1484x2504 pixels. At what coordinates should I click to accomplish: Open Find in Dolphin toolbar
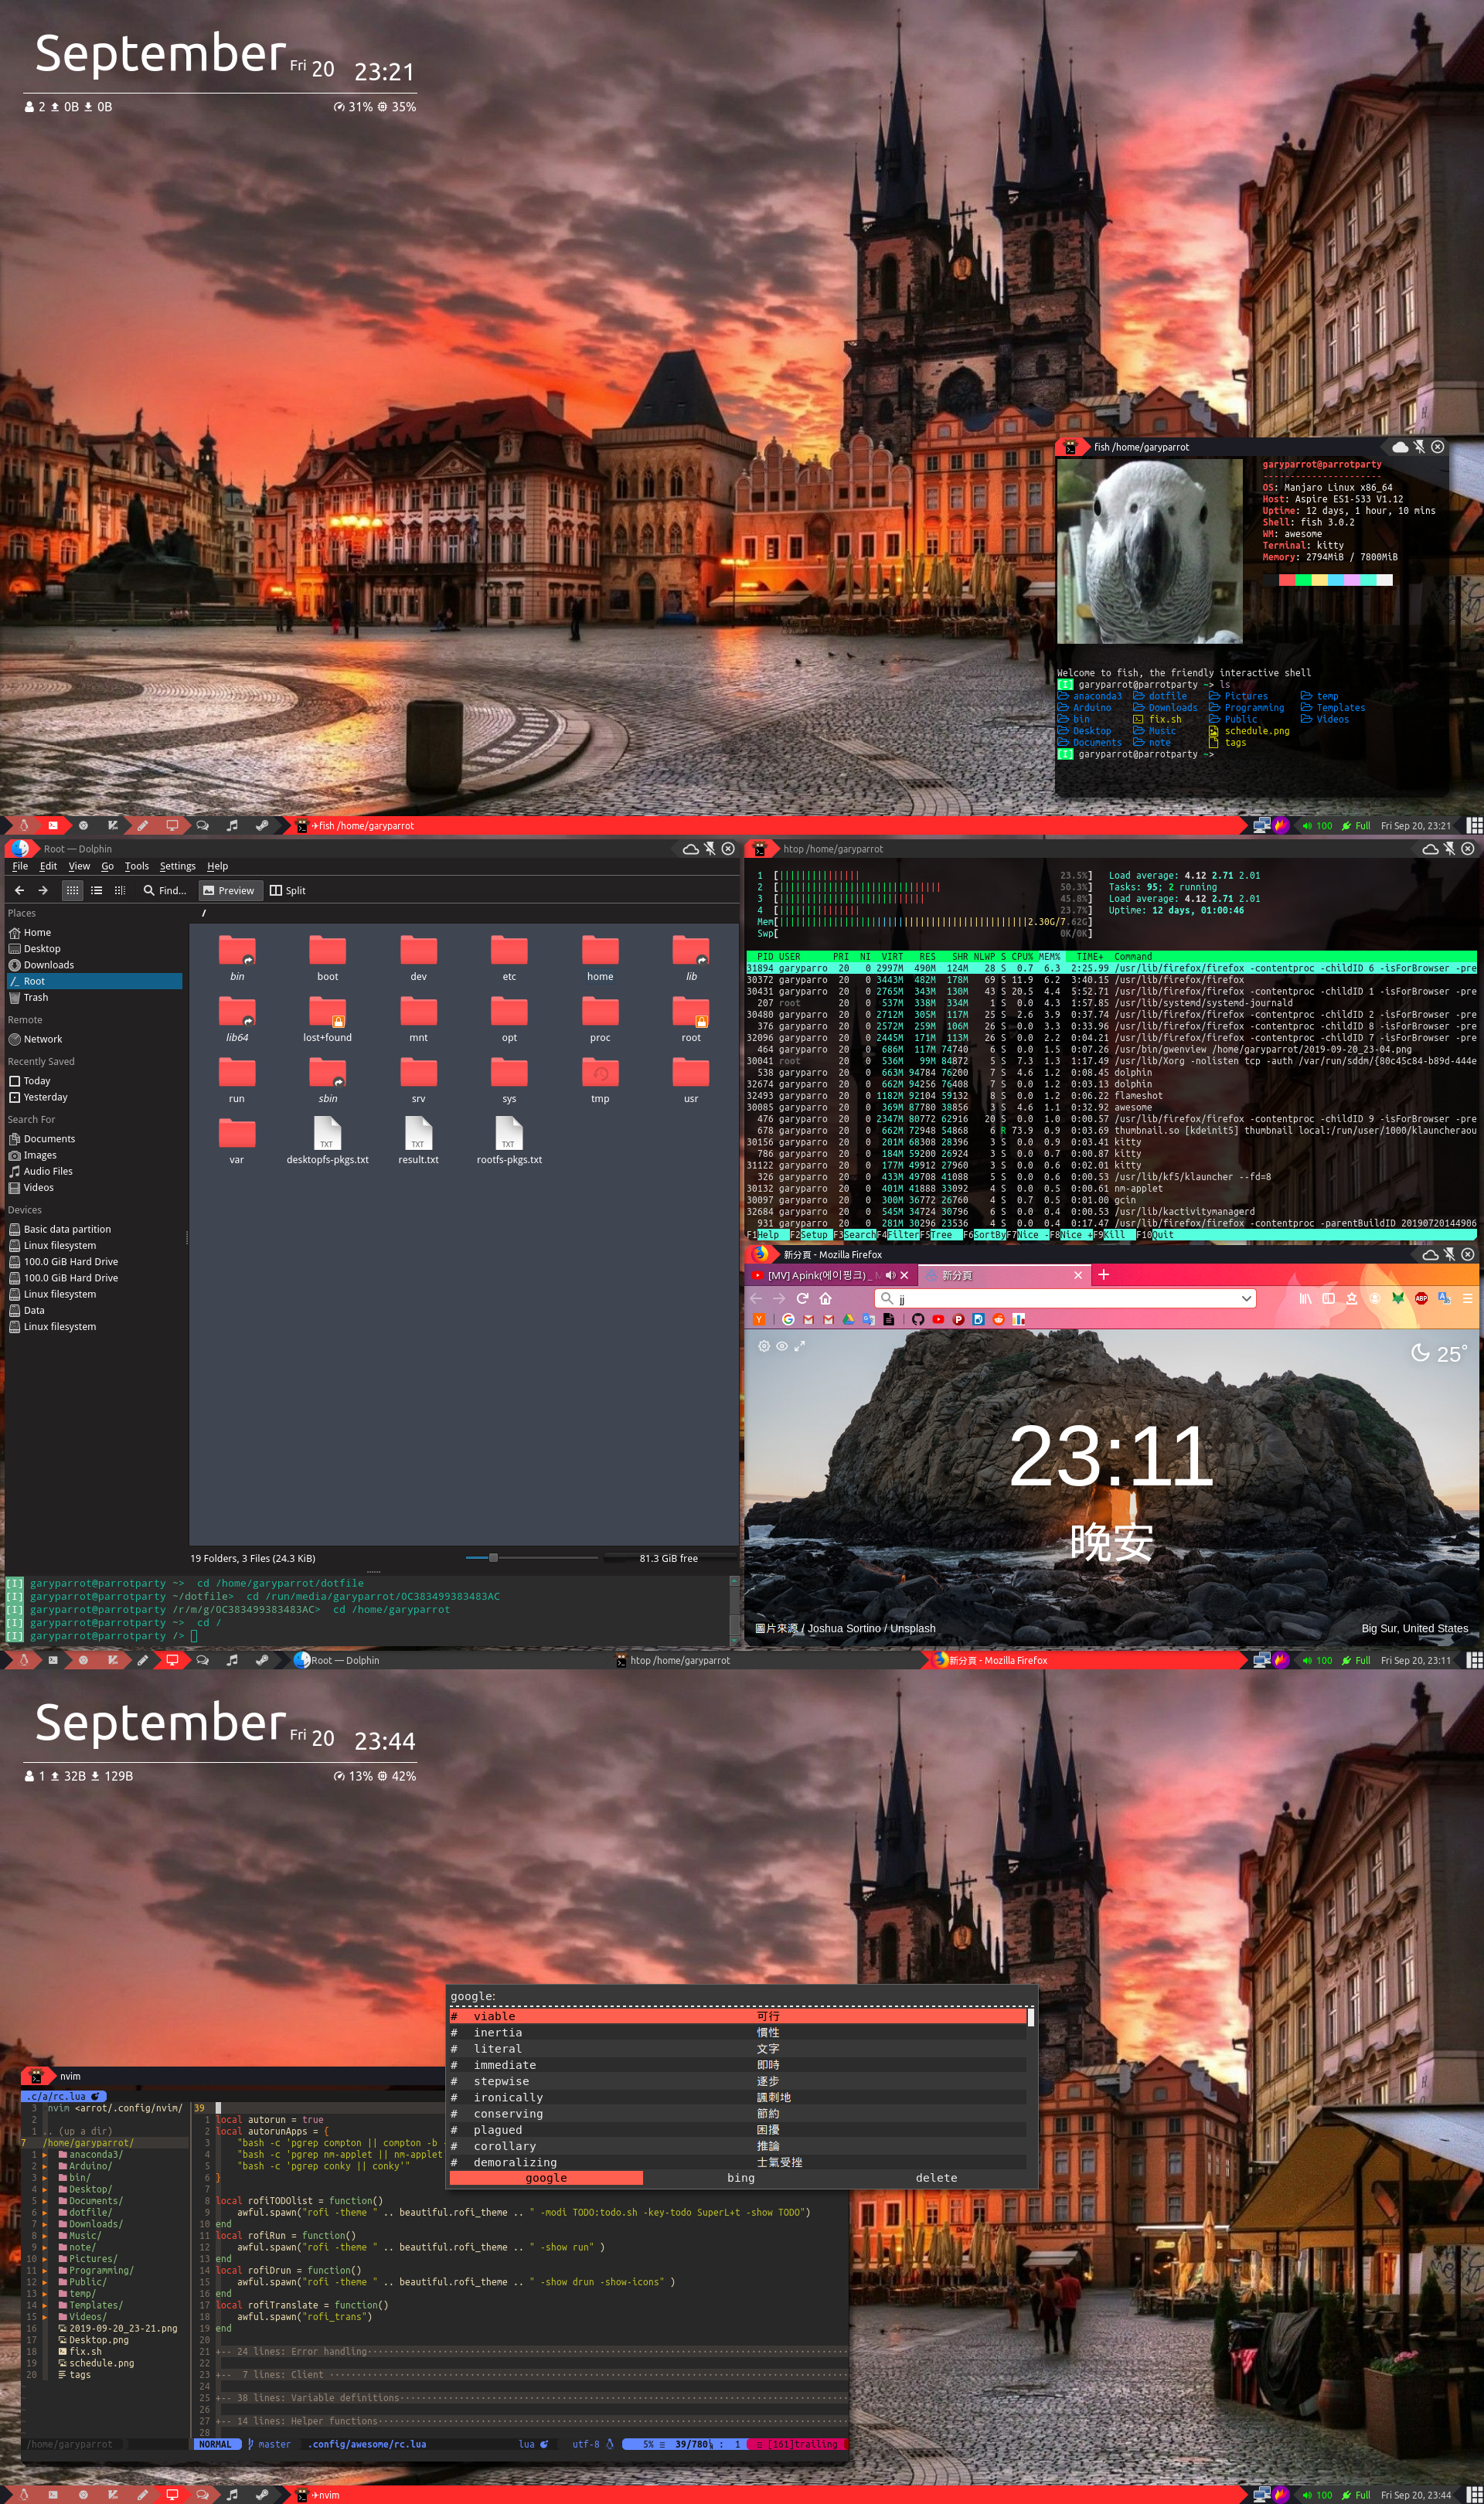[x=164, y=890]
